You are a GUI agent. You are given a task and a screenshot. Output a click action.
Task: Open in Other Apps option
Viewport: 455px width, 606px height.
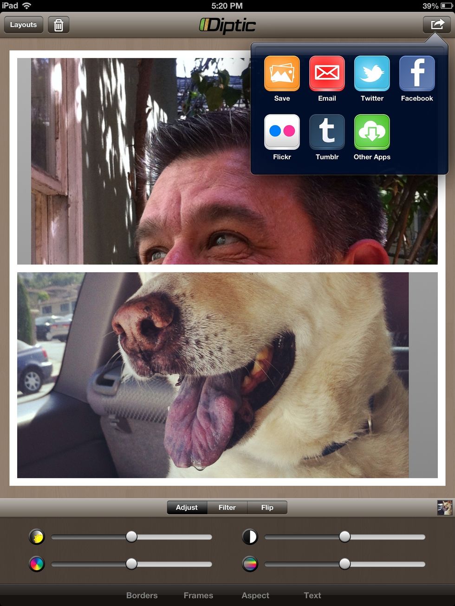tap(372, 132)
